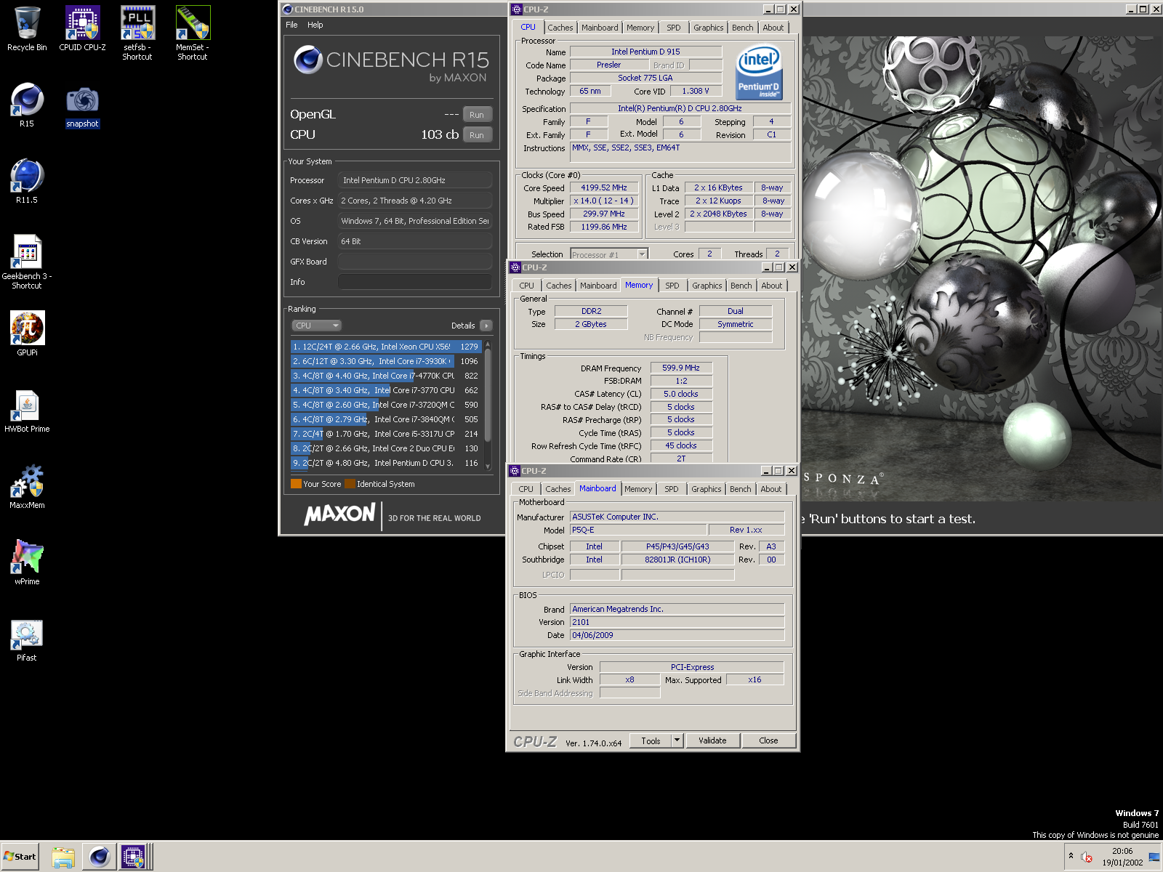Open the Cinebench File menu
Viewport: 1163px width, 872px height.
(x=291, y=25)
